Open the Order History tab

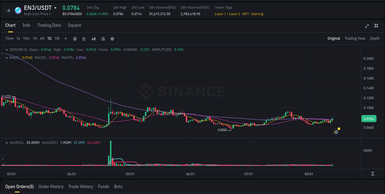tap(51, 187)
